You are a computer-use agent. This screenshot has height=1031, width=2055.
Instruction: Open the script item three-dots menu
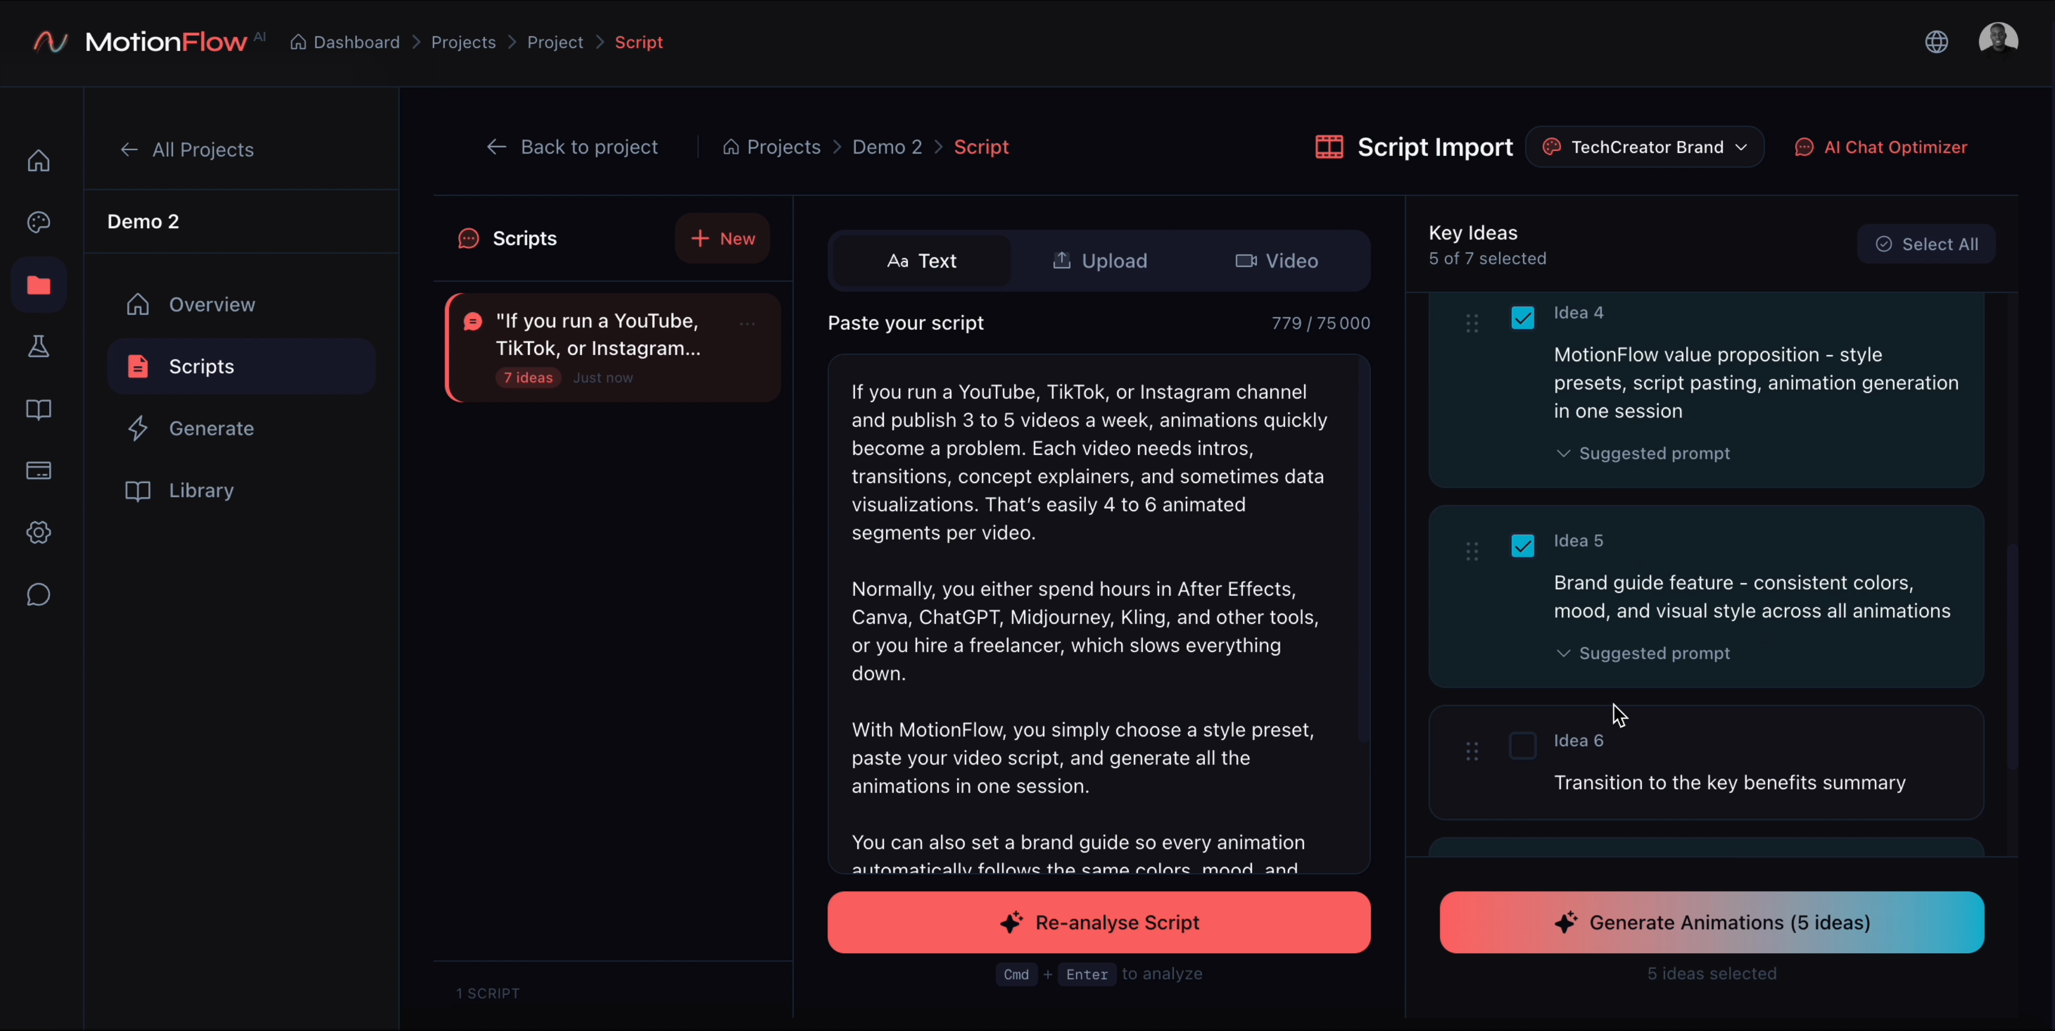[747, 324]
